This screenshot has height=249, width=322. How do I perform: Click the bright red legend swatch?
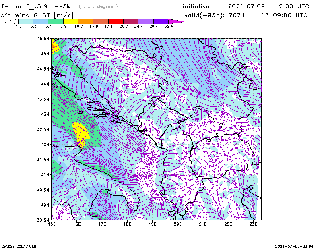116,21
